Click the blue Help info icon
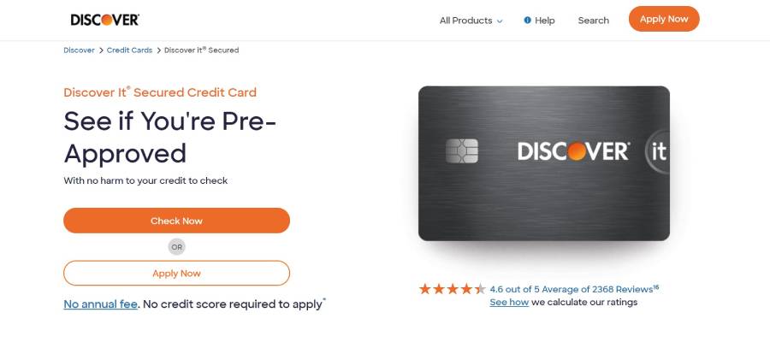The image size is (770, 342). click(527, 21)
